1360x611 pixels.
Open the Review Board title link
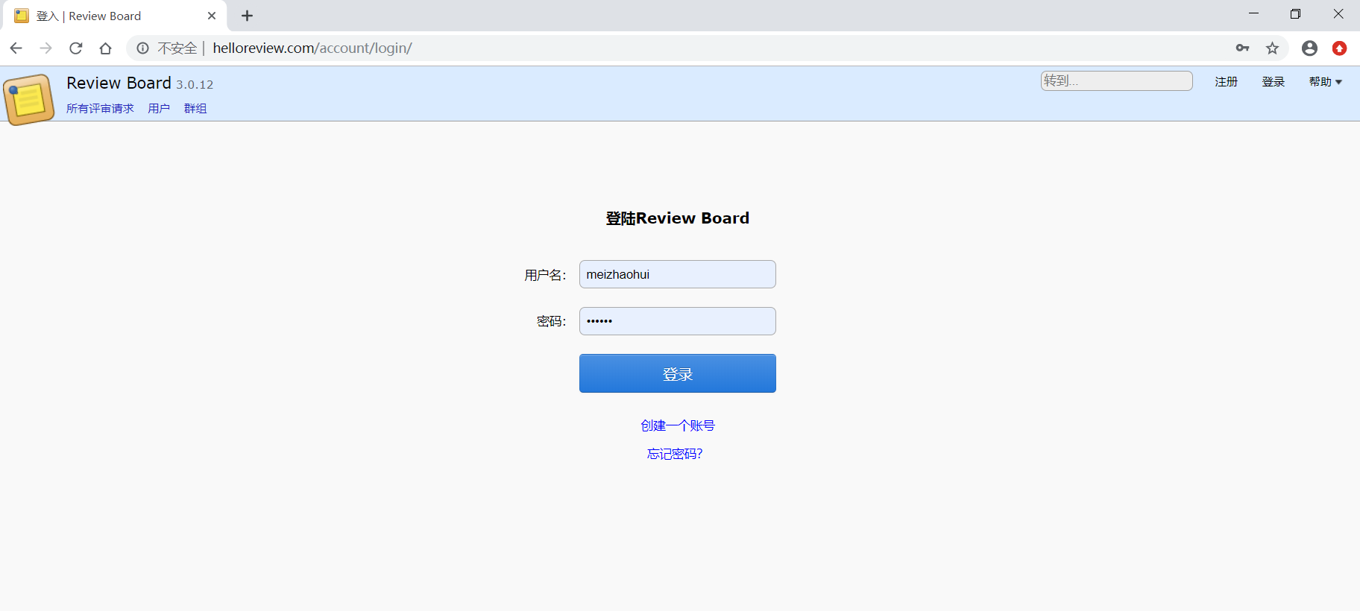(x=119, y=83)
